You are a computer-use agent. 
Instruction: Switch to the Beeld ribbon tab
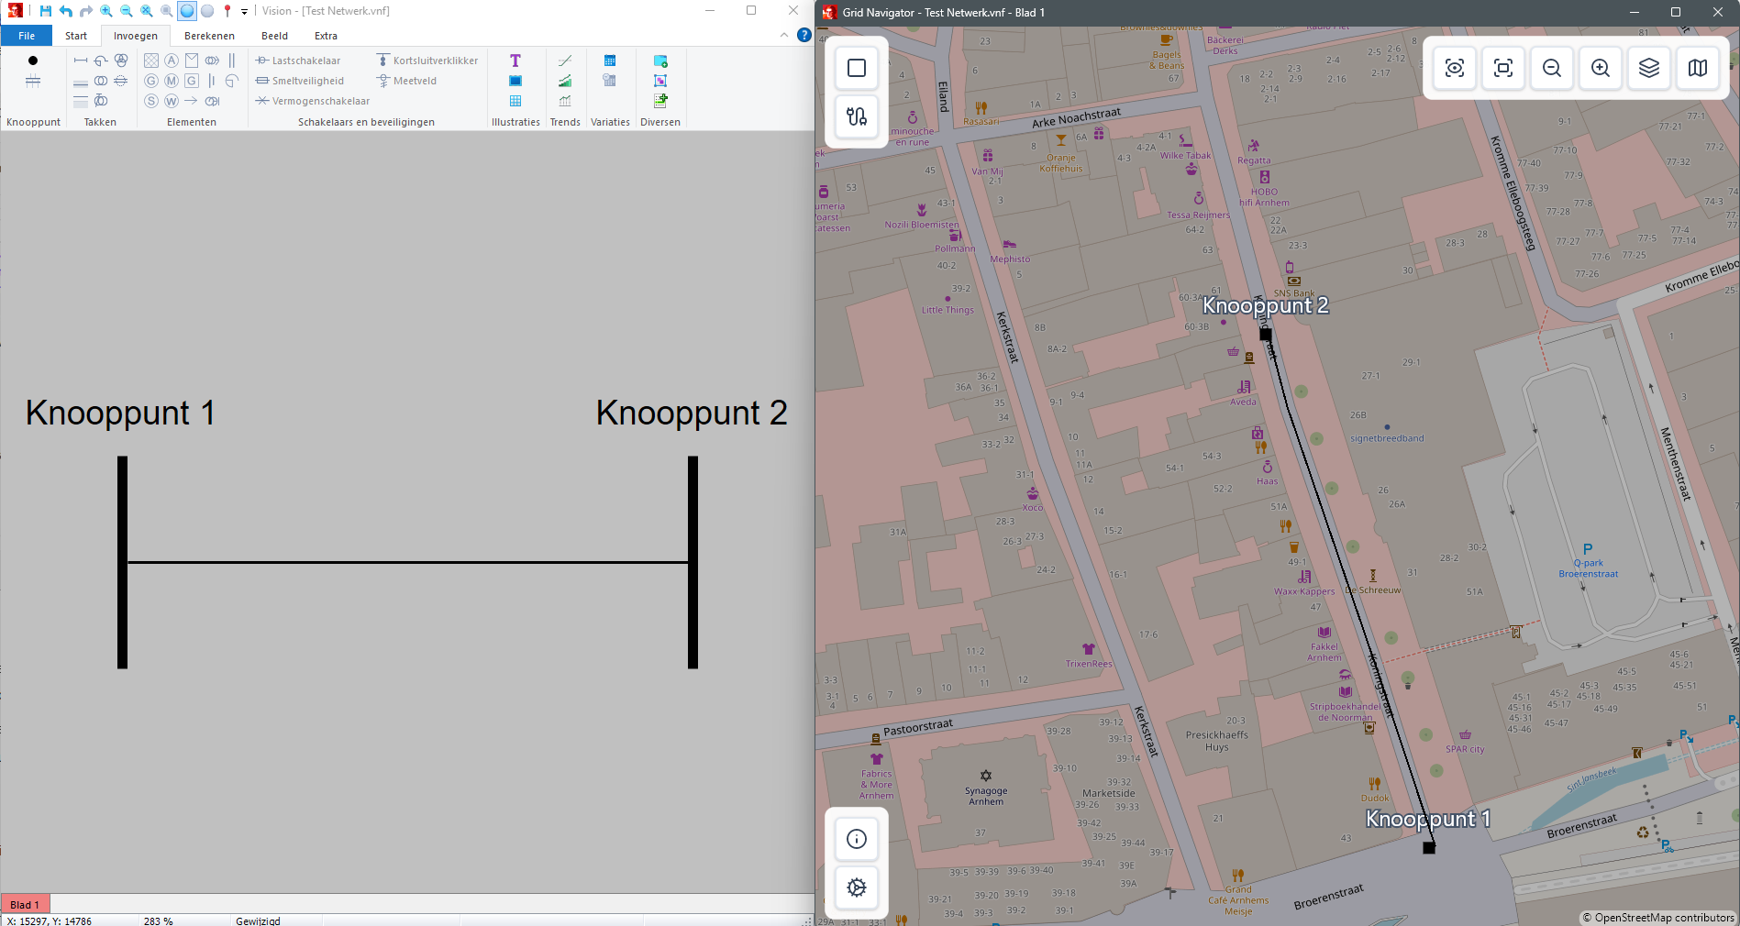coord(274,36)
